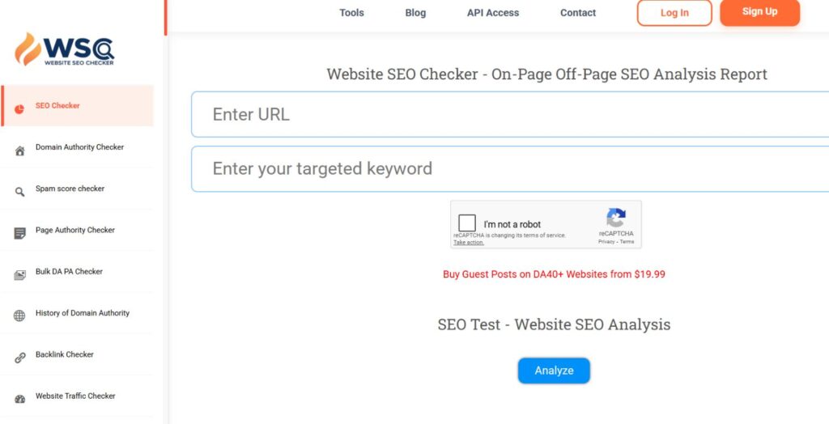Viewport: 829px width, 424px height.
Task: Open the Blog page from top navigation
Action: point(415,13)
